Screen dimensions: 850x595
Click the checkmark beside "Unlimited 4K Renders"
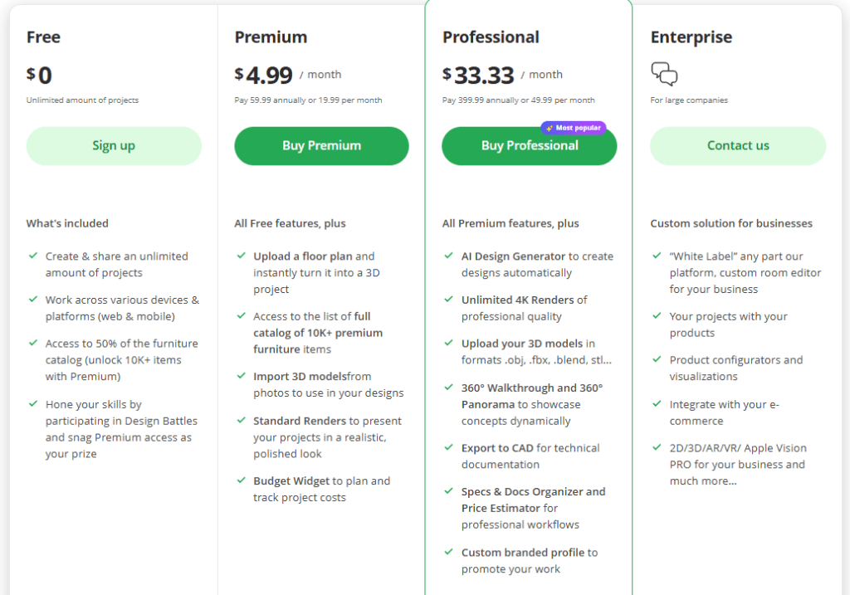pyautogui.click(x=449, y=300)
